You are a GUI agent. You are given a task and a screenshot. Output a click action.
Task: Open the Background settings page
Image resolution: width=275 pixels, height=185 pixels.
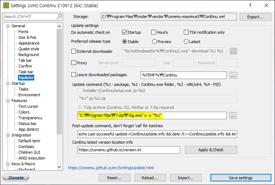coord(28,55)
